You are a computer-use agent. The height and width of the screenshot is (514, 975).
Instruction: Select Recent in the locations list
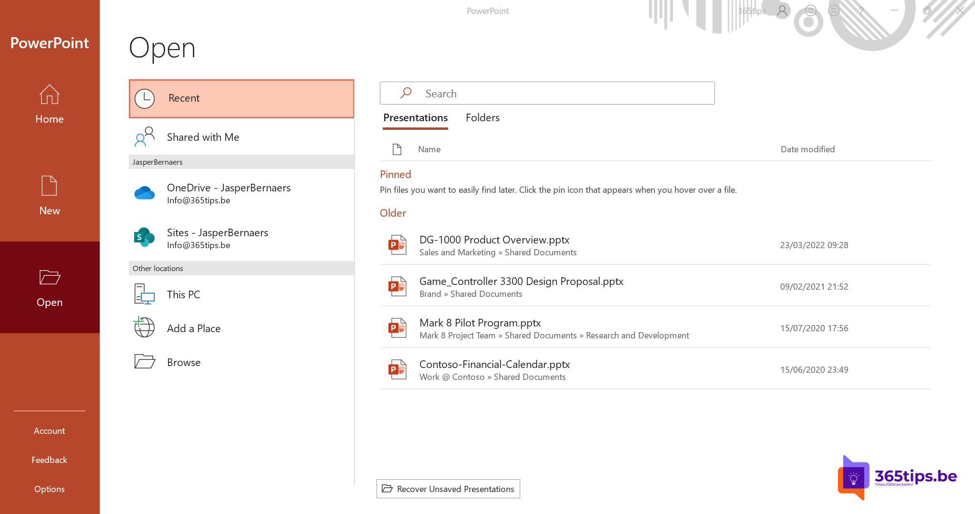[241, 98]
